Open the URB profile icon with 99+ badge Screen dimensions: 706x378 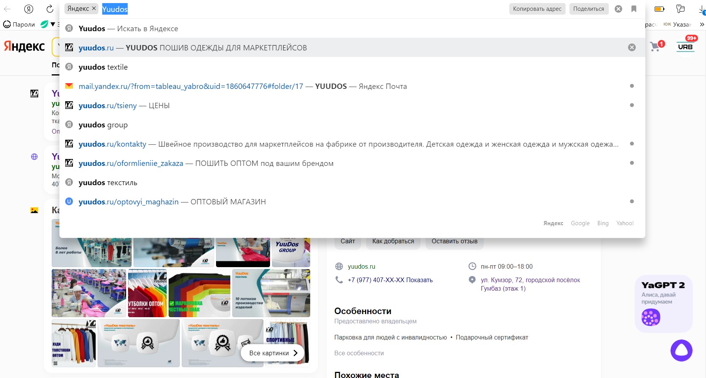pyautogui.click(x=686, y=45)
